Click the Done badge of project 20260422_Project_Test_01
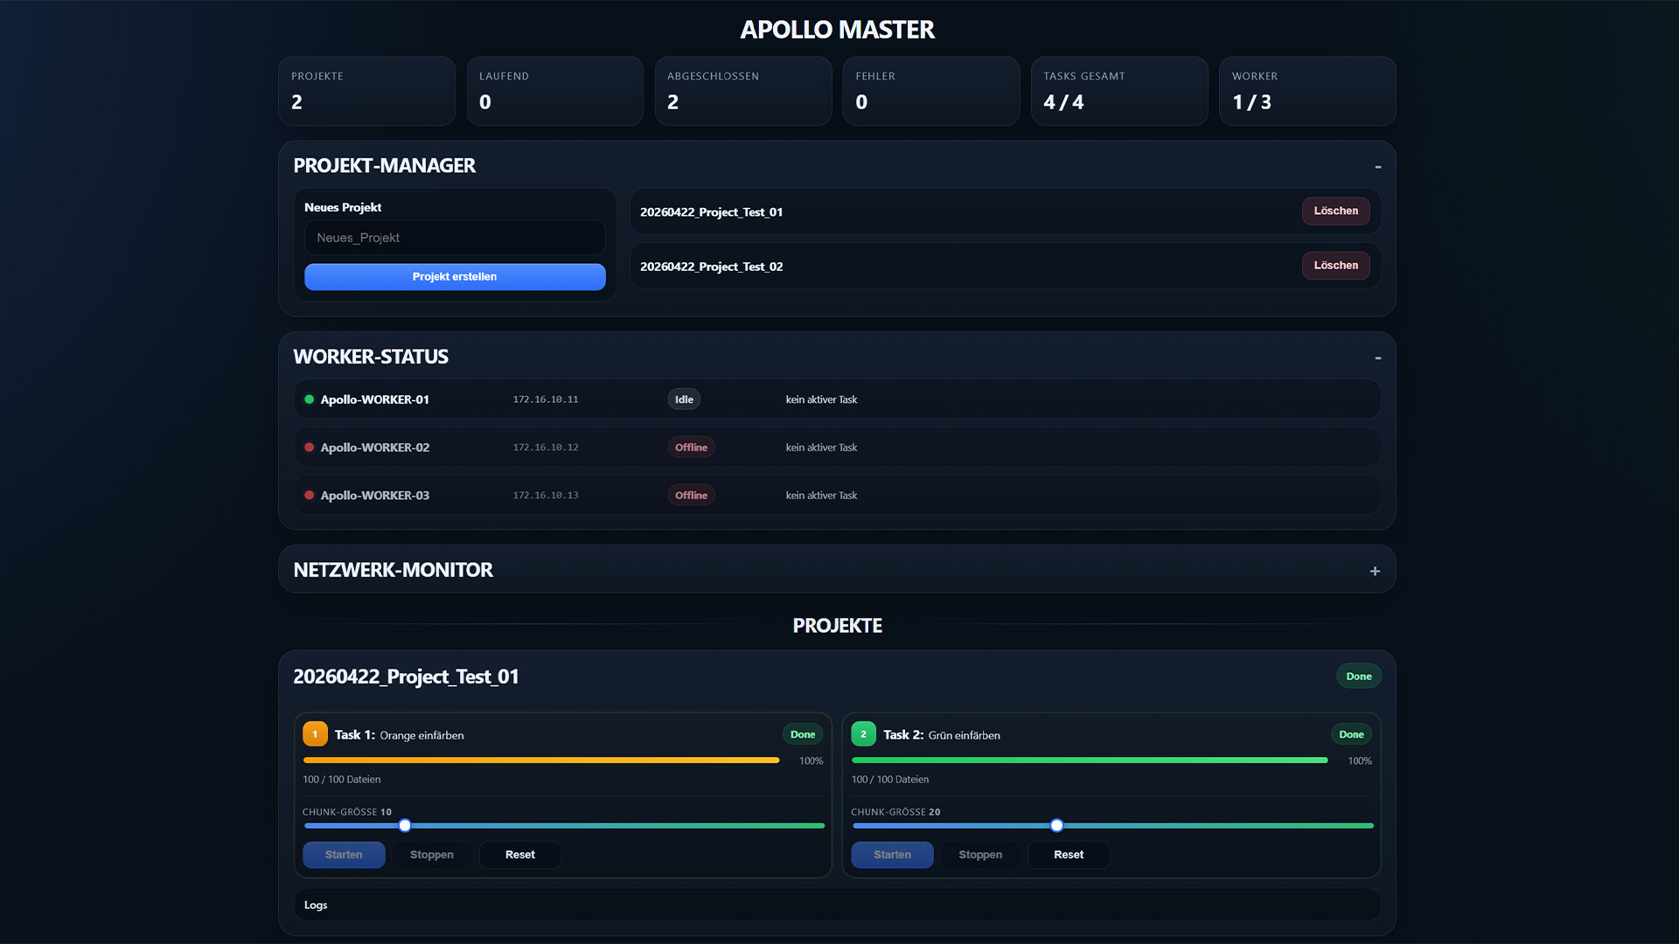 [1358, 677]
